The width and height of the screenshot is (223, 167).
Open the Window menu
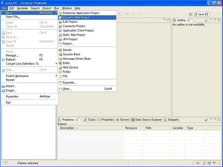[x=67, y=8]
